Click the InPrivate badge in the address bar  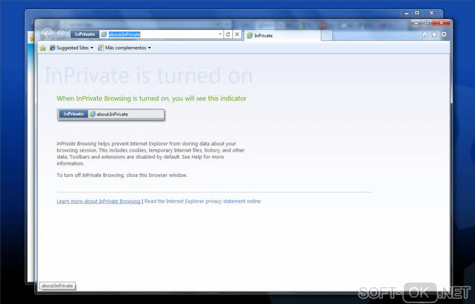coord(84,34)
